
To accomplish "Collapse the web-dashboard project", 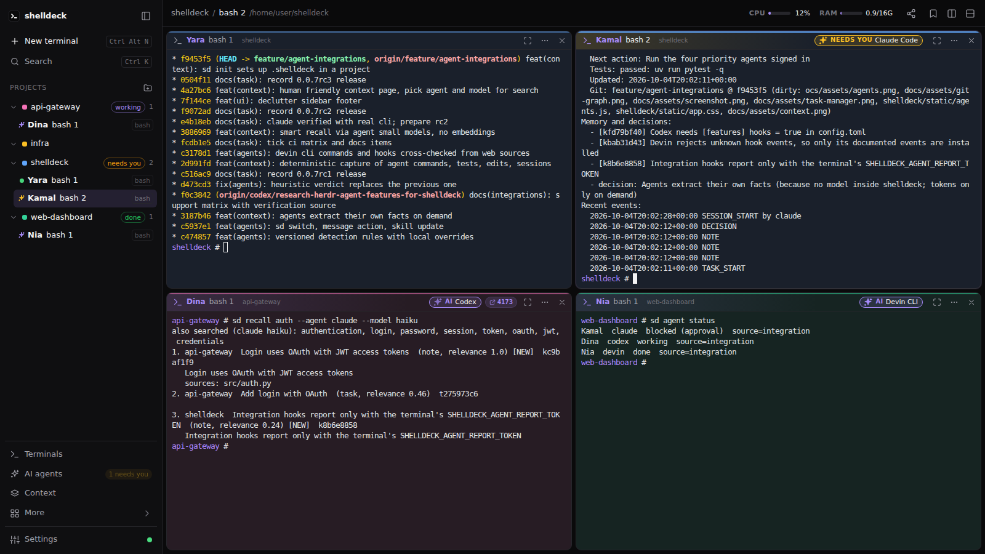I will (14, 217).
